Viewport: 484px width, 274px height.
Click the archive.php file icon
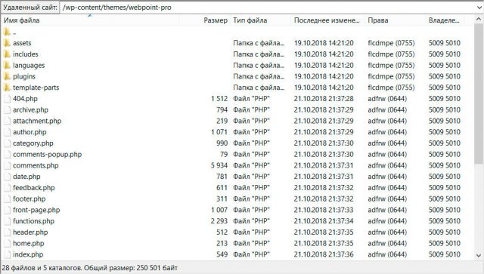pos(7,109)
